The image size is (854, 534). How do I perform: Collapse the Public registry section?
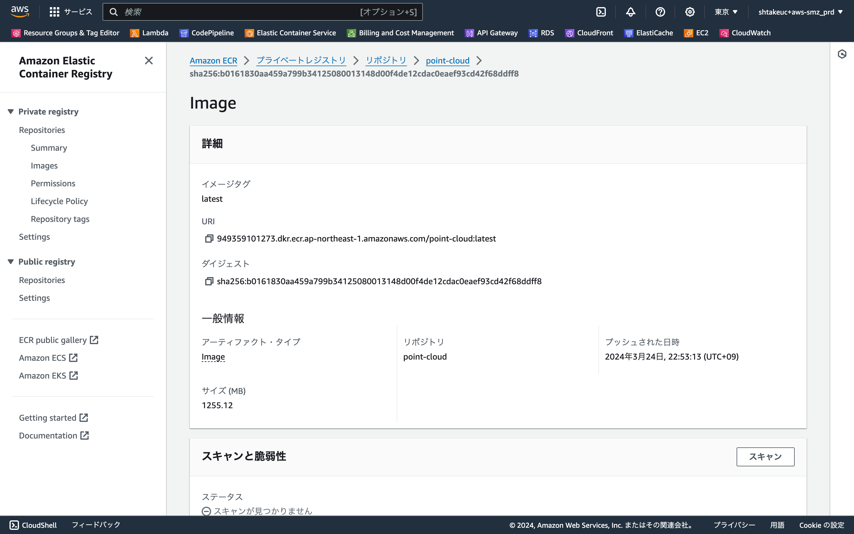coord(11,262)
